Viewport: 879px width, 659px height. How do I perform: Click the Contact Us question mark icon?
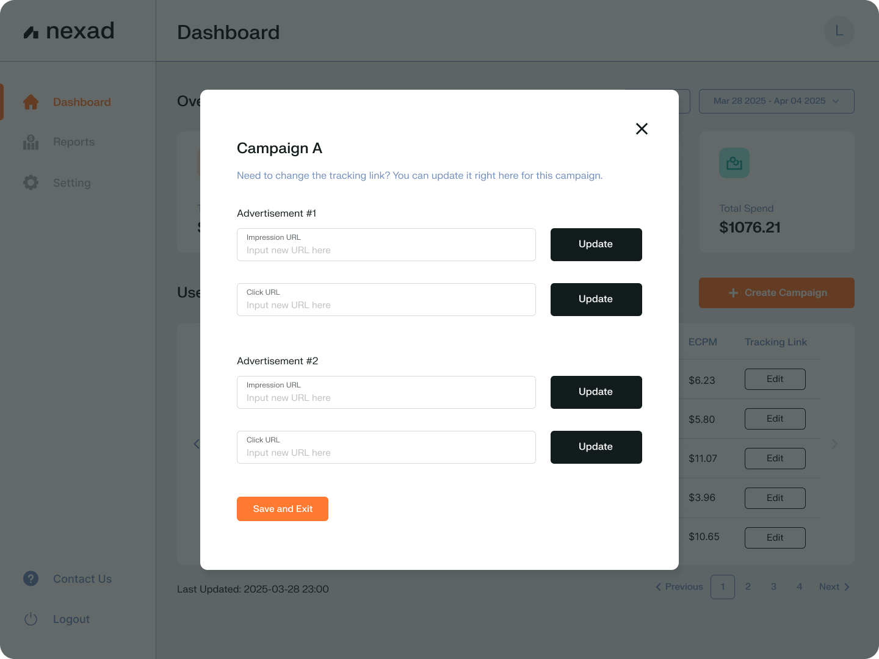pyautogui.click(x=31, y=578)
